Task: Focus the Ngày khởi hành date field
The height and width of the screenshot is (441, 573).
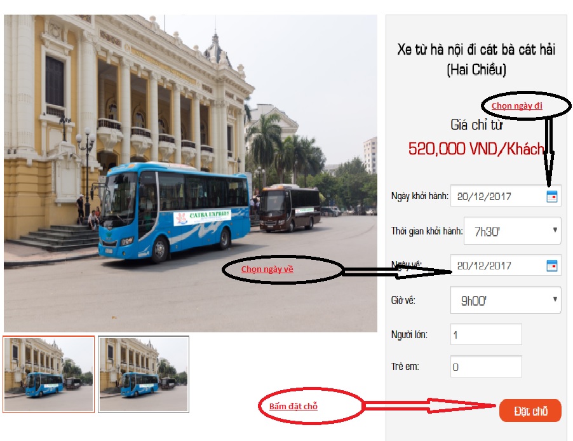Action: pyautogui.click(x=506, y=196)
